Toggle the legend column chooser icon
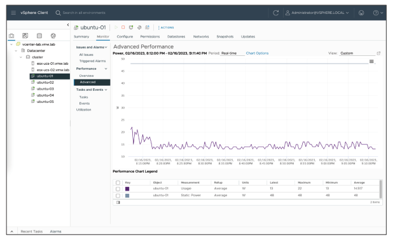The height and width of the screenshot is (244, 395). tap(118, 202)
